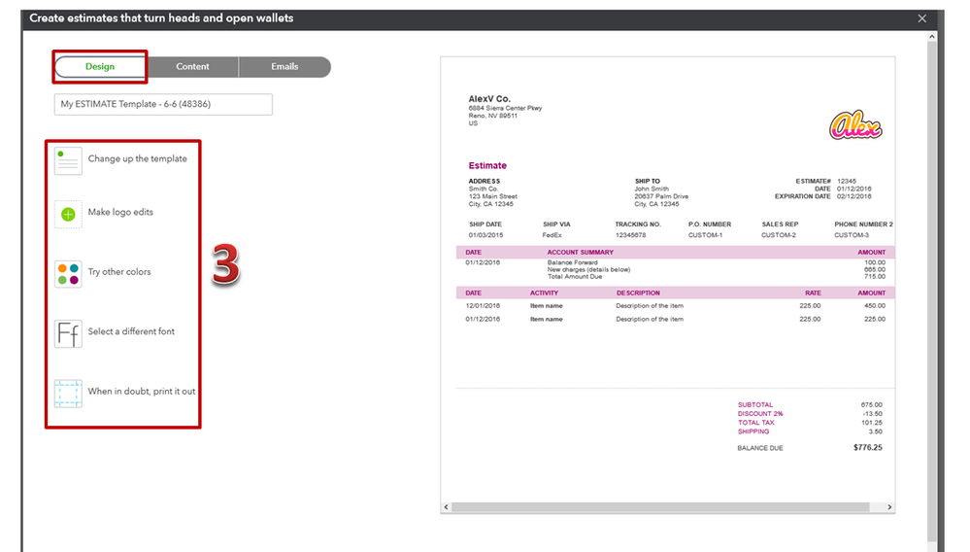
Task: Click the preview horizontal scrollbar thumb
Action: [x=660, y=507]
